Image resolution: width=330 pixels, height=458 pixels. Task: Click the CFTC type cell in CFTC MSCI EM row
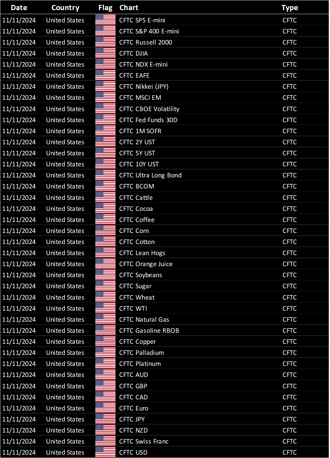pos(290,97)
